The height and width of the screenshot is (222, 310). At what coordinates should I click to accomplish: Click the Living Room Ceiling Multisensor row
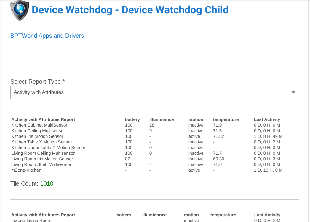(x=43, y=153)
